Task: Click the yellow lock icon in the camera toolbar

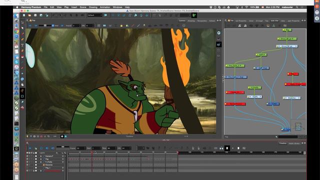Action: [x=121, y=25]
